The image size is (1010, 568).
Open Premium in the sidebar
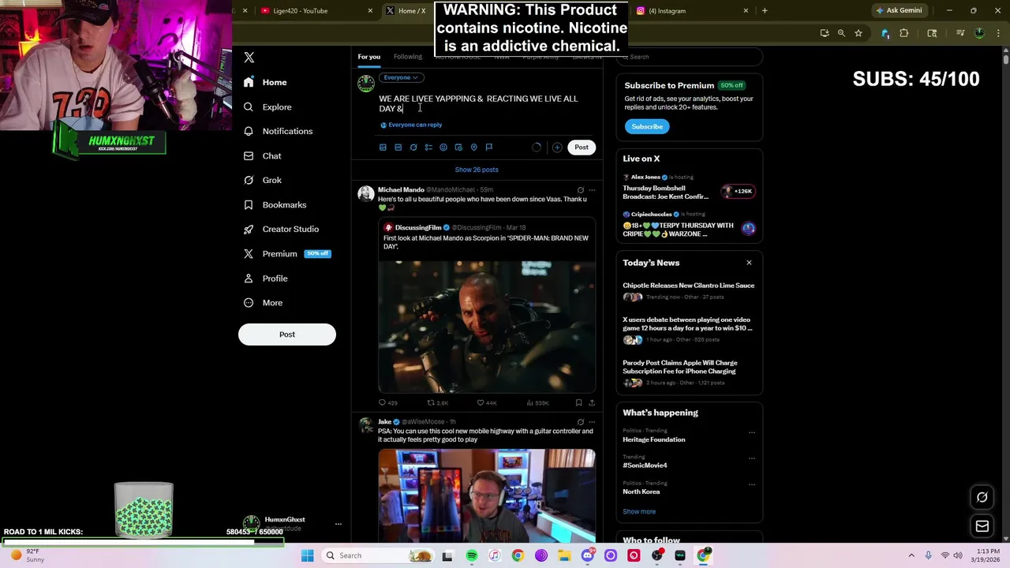tap(286, 253)
